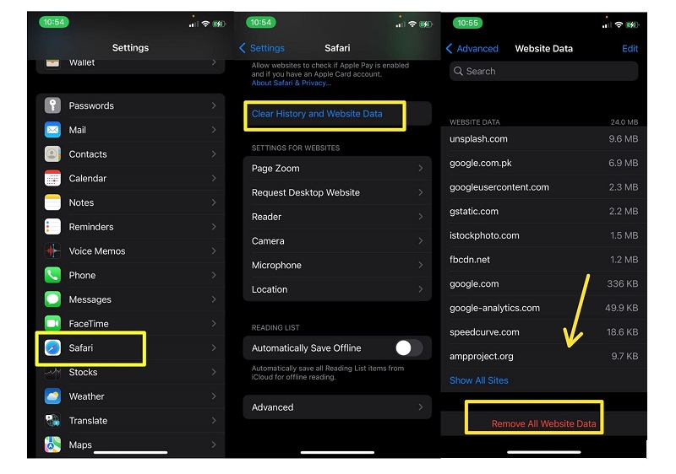Tap the Messages bubble icon
Viewport: 676px width, 474px height.
coord(52,299)
